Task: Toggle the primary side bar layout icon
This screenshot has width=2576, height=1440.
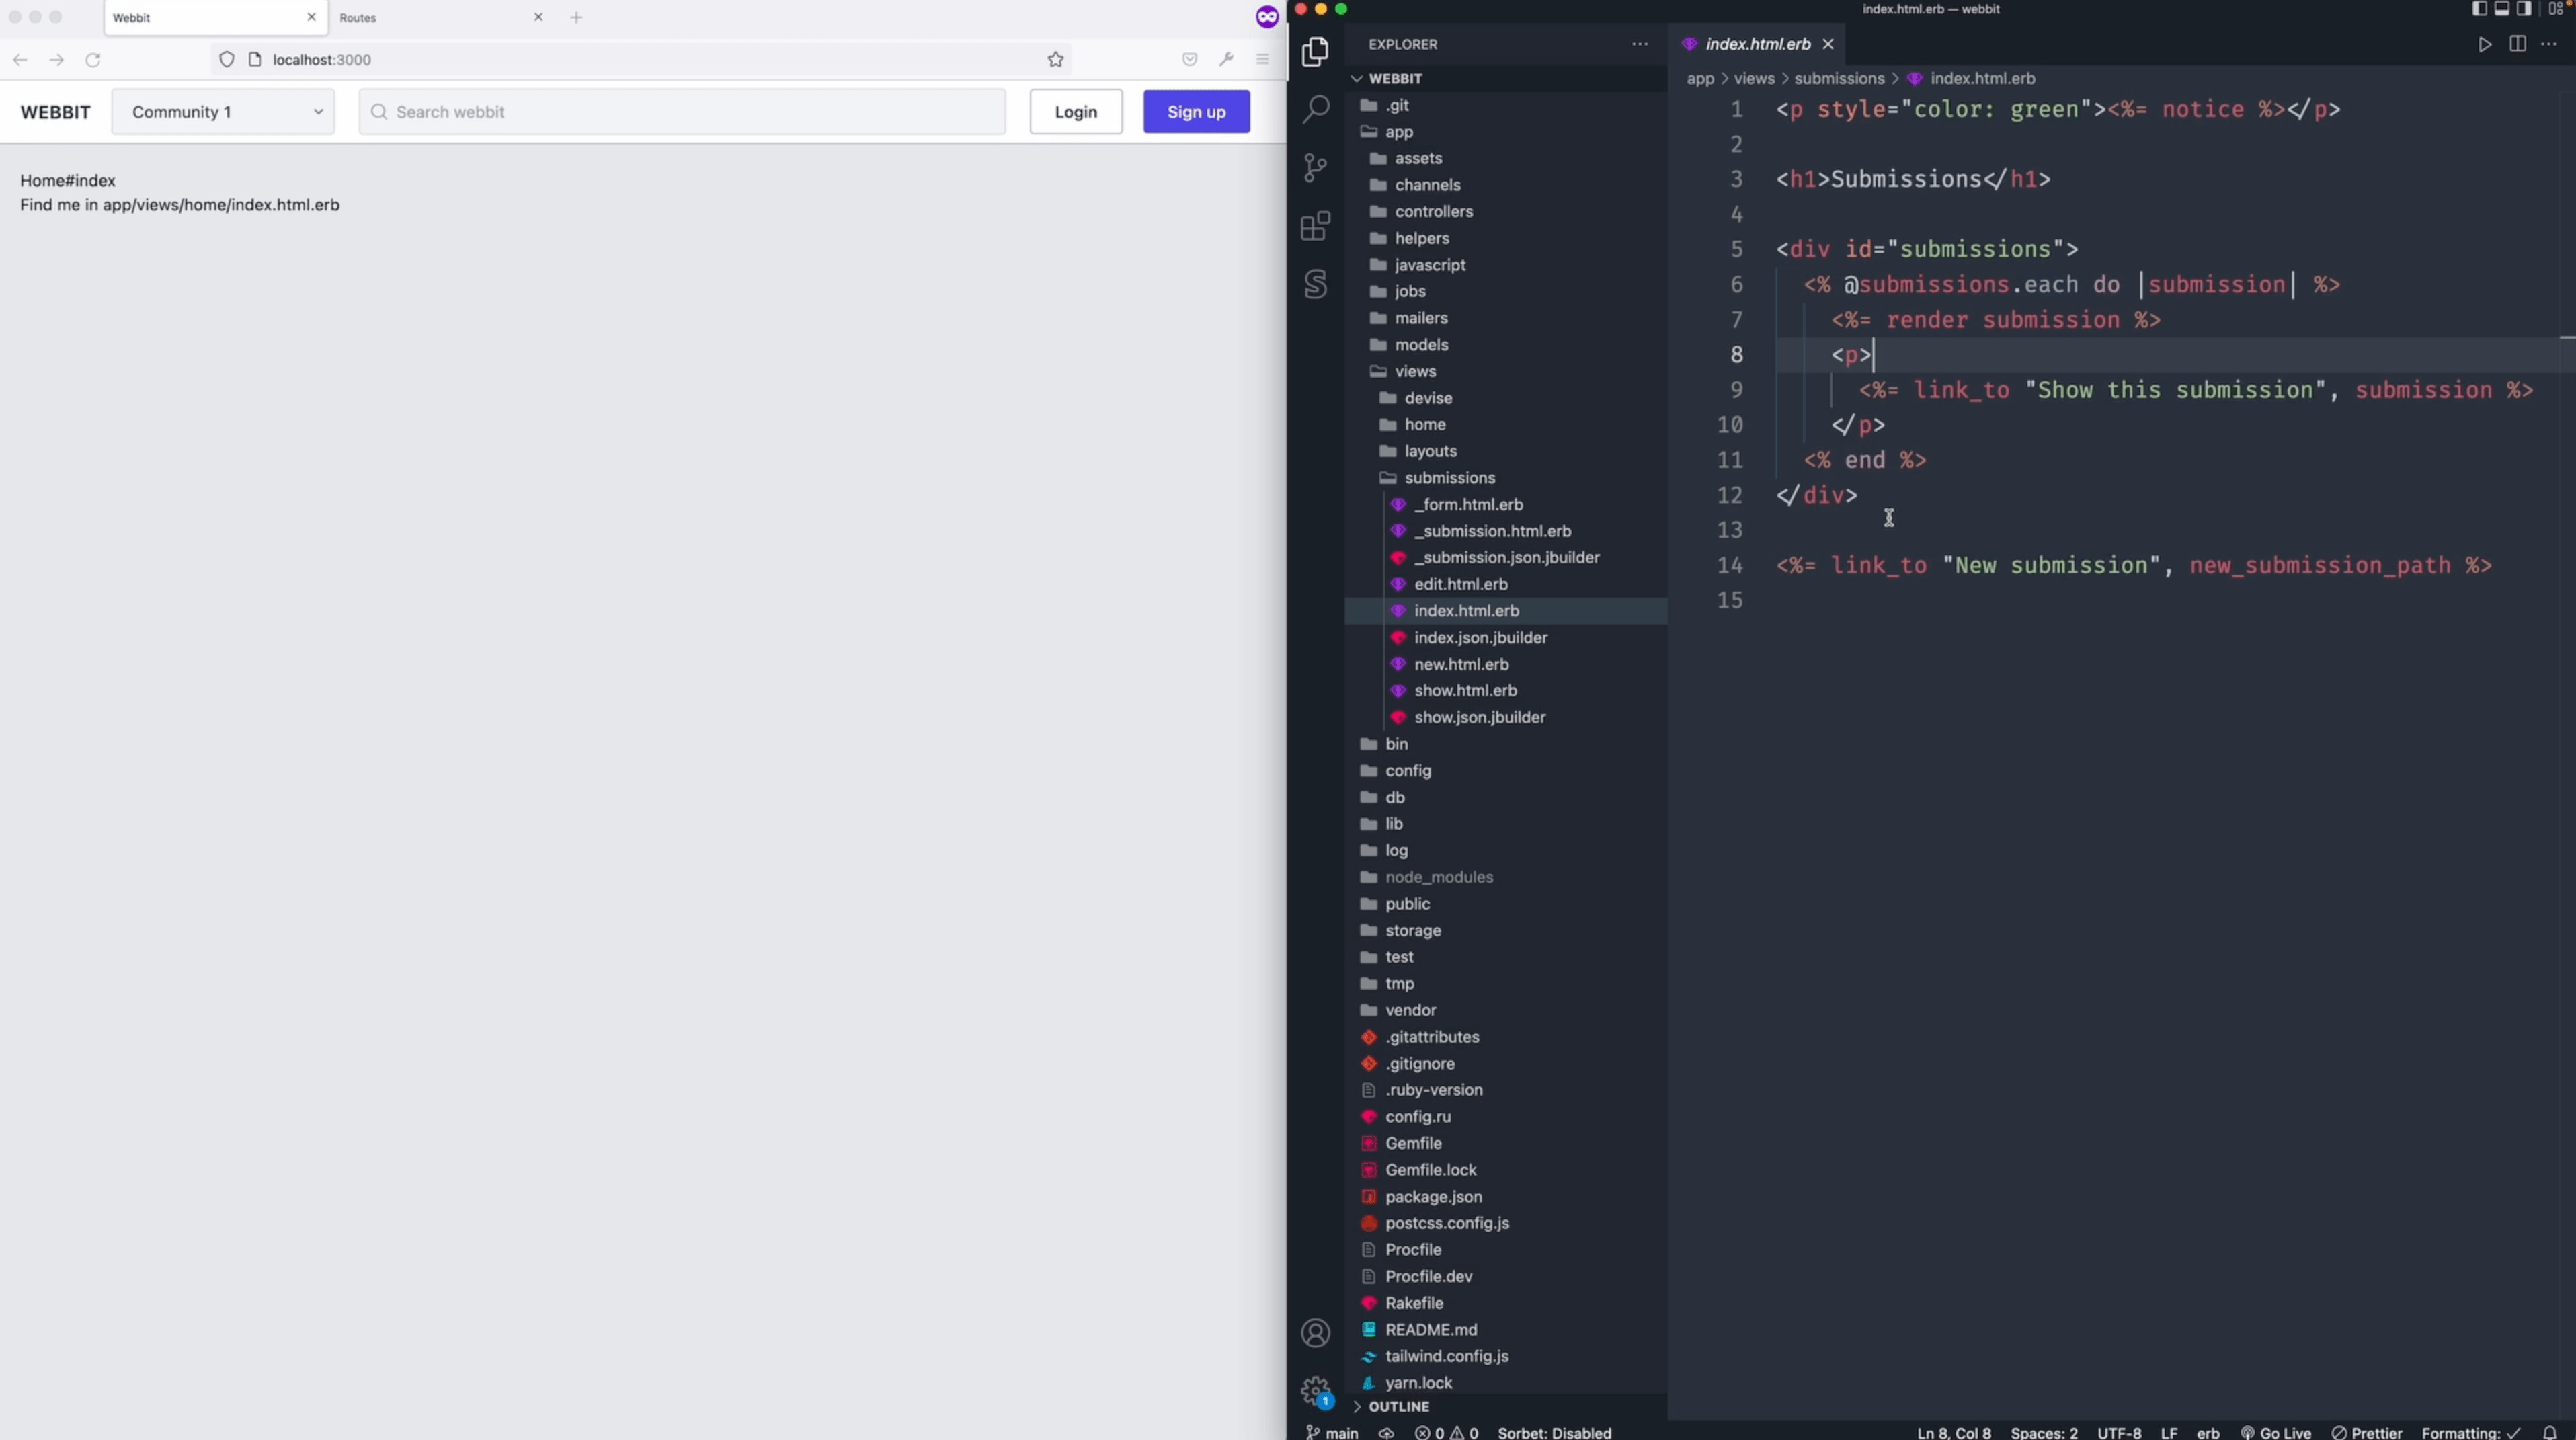Action: (x=2479, y=9)
